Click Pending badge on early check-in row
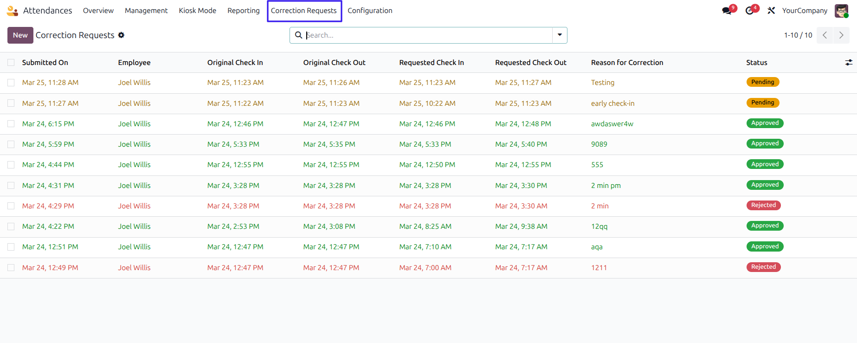Image resolution: width=857 pixels, height=343 pixels. click(762, 103)
